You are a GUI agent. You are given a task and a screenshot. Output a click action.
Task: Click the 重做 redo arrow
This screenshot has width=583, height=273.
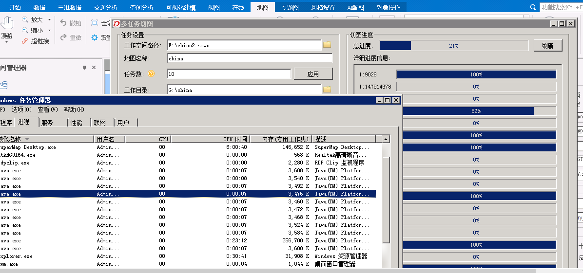click(63, 37)
